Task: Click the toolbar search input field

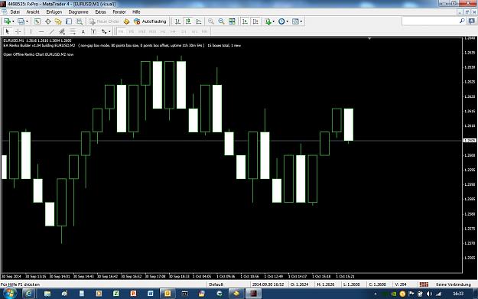Action: pos(430,21)
